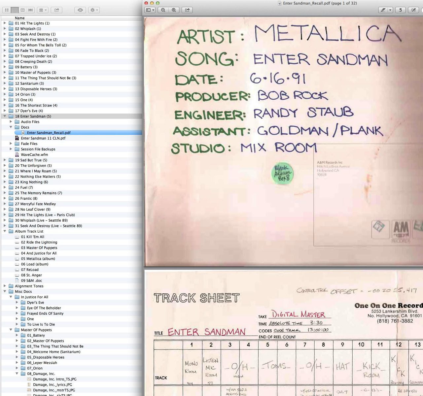This screenshot has height=396, width=423.
Task: Select the 07 ReLoad document
Action: 72,270
